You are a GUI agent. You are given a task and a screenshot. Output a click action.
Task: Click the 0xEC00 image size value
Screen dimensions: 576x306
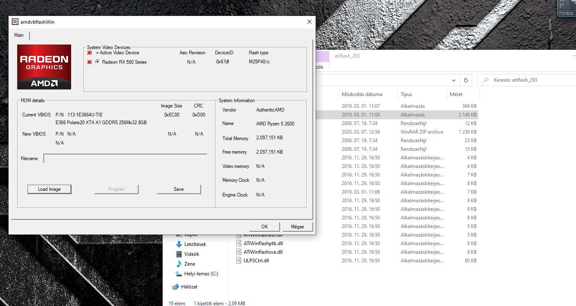172,115
